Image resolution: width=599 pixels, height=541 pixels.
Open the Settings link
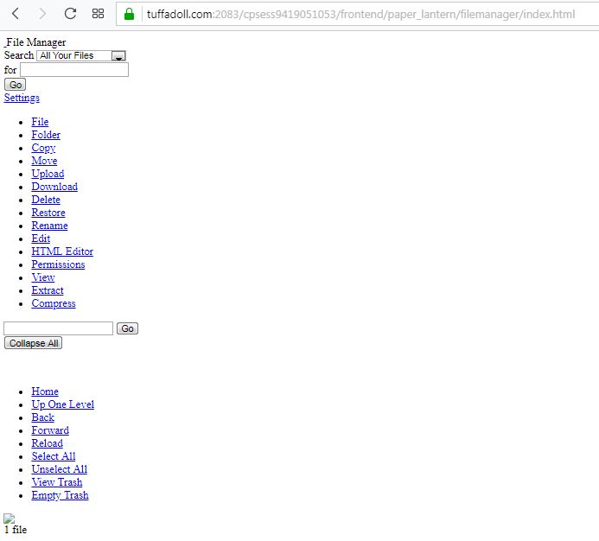pos(22,98)
